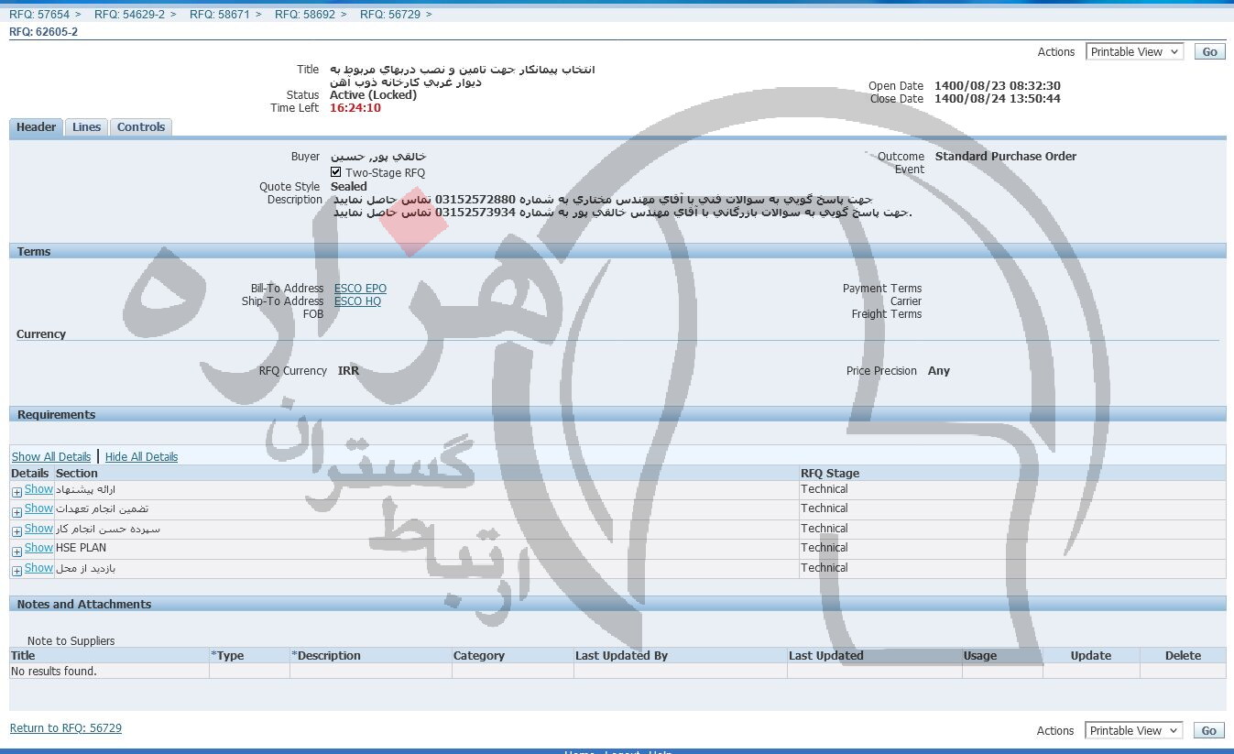Expand the ارائه پیشنهاد row plus icon
Viewport: 1234px width, 754px height.
point(16,492)
